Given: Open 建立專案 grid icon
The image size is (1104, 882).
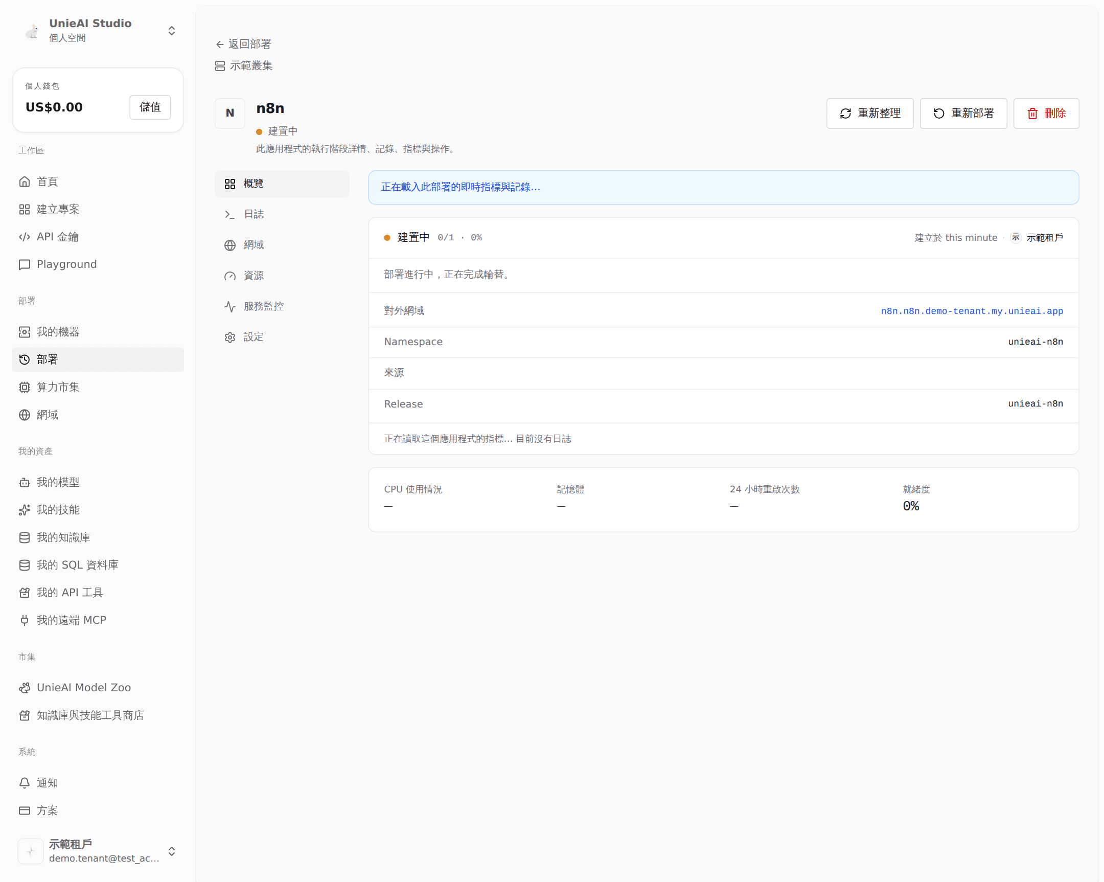Looking at the screenshot, I should (x=25, y=209).
